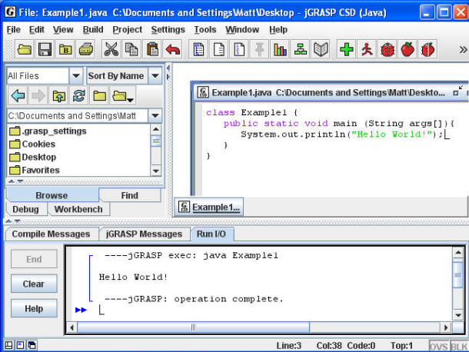Click the grayed End button
Screen dimensions: 469x352
coord(34,259)
